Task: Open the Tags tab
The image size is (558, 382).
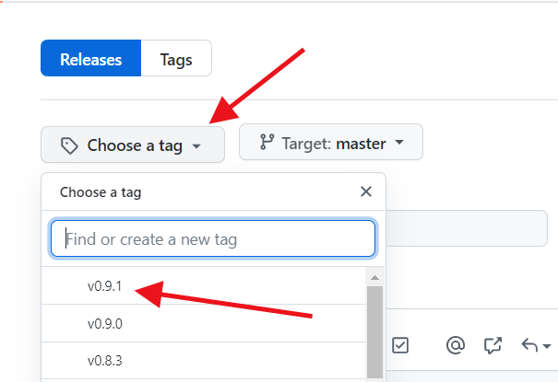Action: [x=176, y=58]
